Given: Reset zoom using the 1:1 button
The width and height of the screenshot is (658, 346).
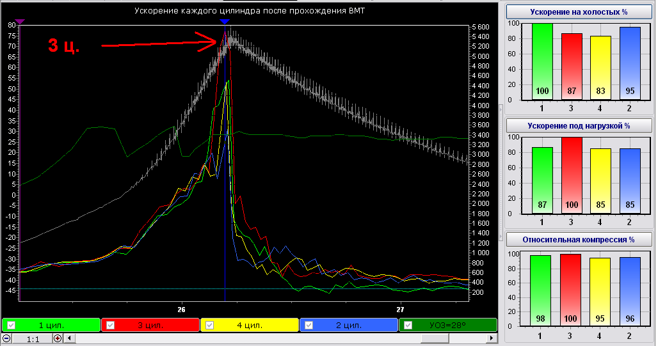Looking at the screenshot, I should tap(33, 339).
